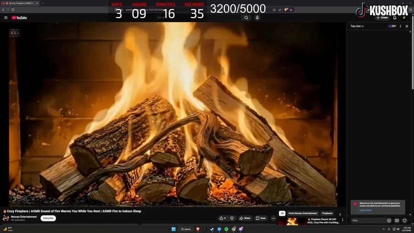Screen dimensions: 414x233
Task: Open the Fireplace Classic 4K video thumbnail
Action: [292, 221]
